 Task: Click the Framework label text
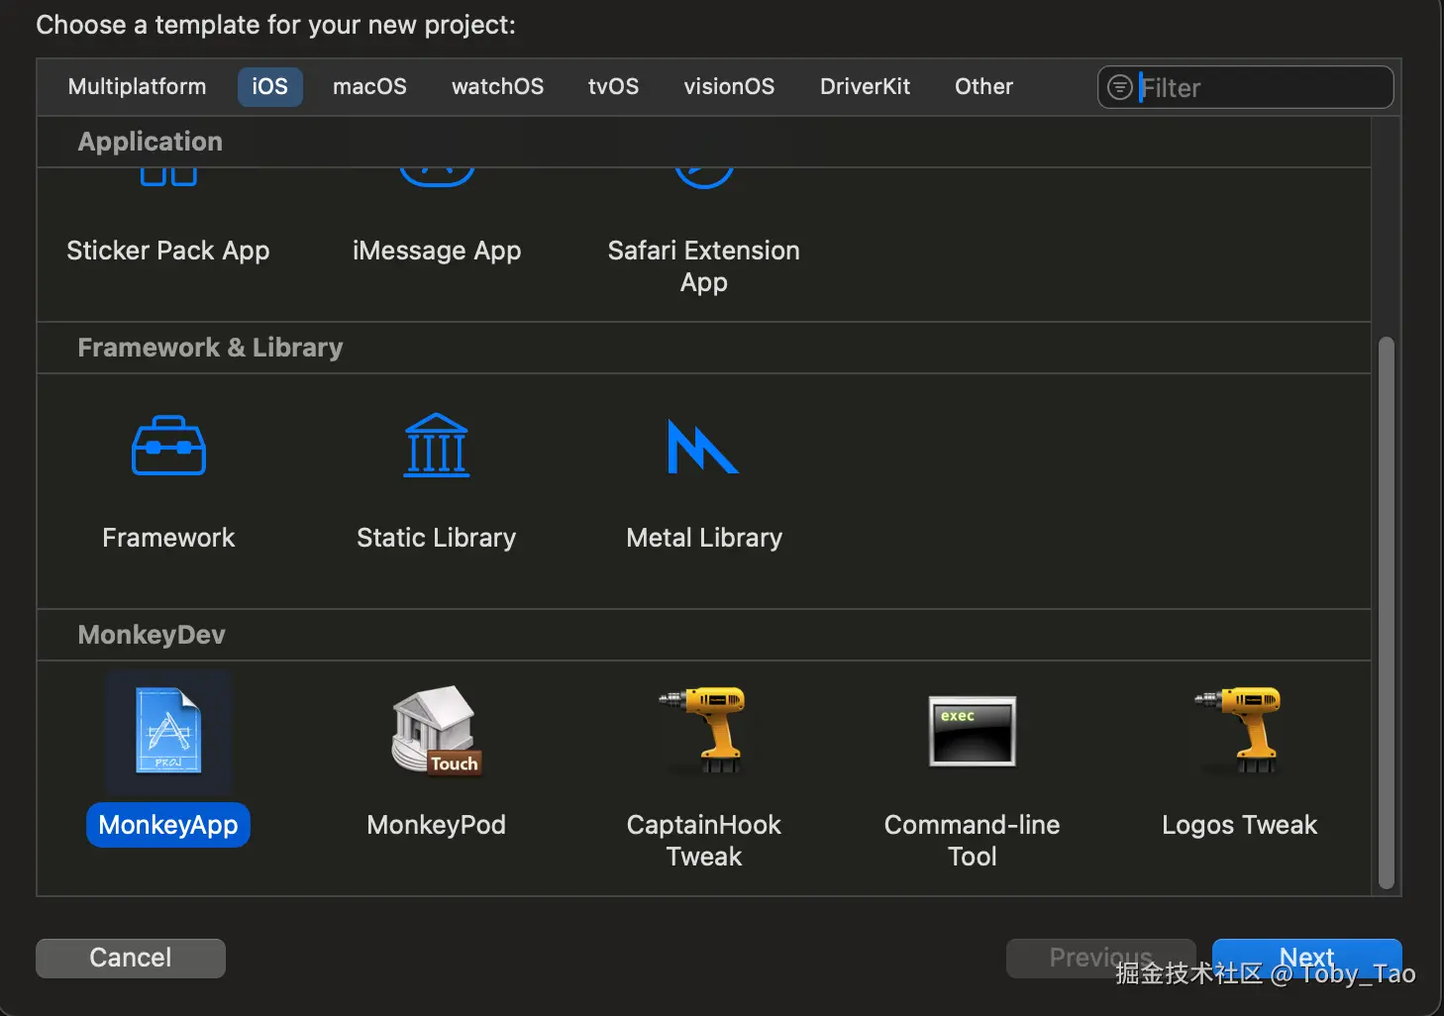tap(168, 538)
